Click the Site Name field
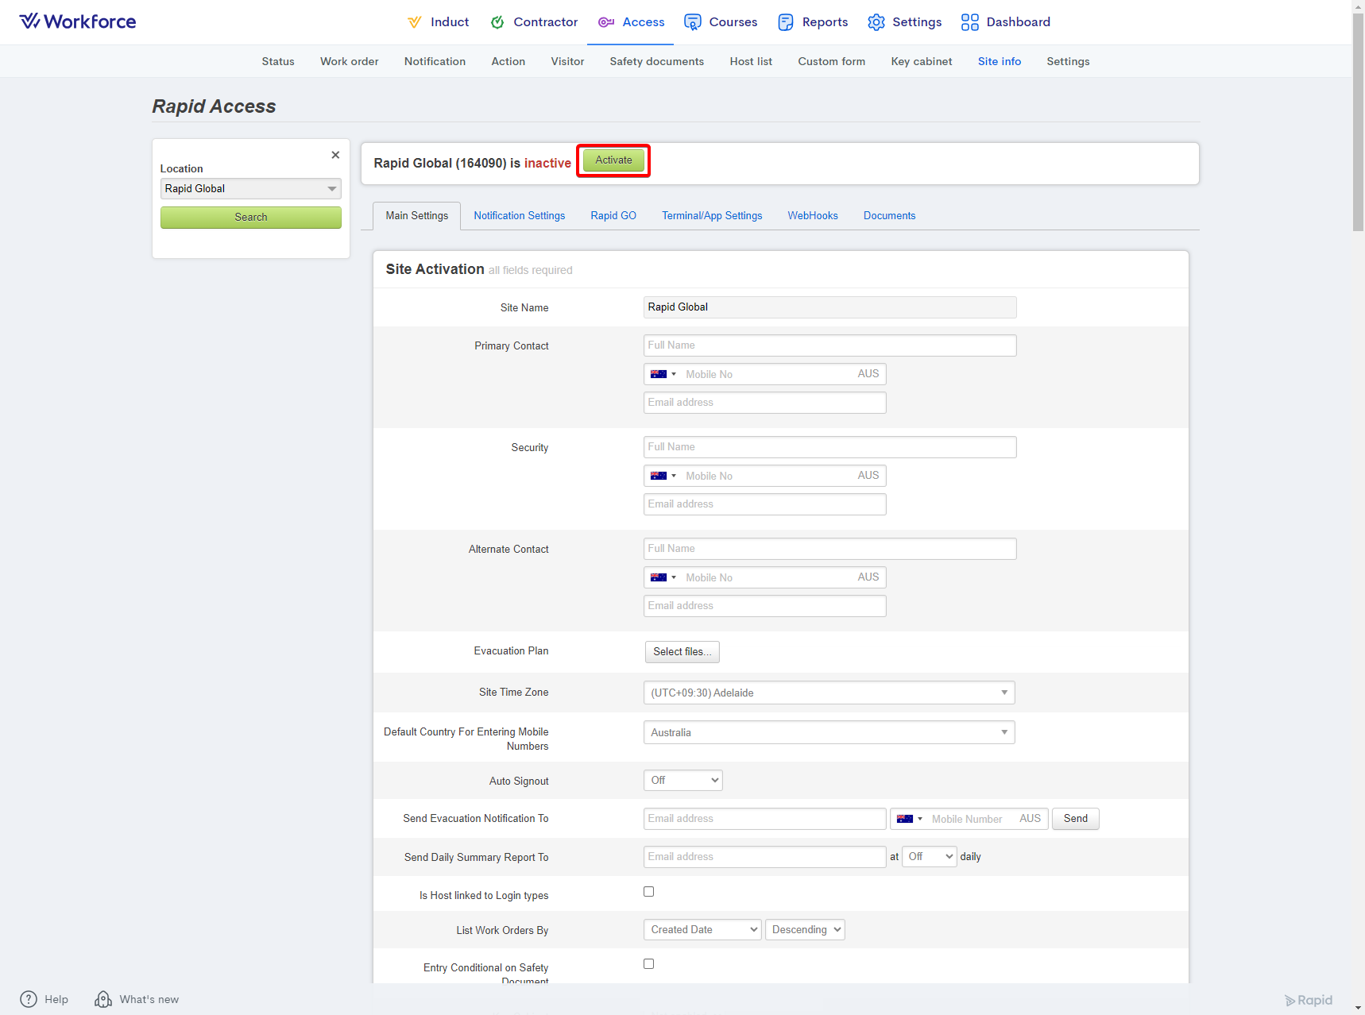The image size is (1365, 1015). (x=830, y=307)
